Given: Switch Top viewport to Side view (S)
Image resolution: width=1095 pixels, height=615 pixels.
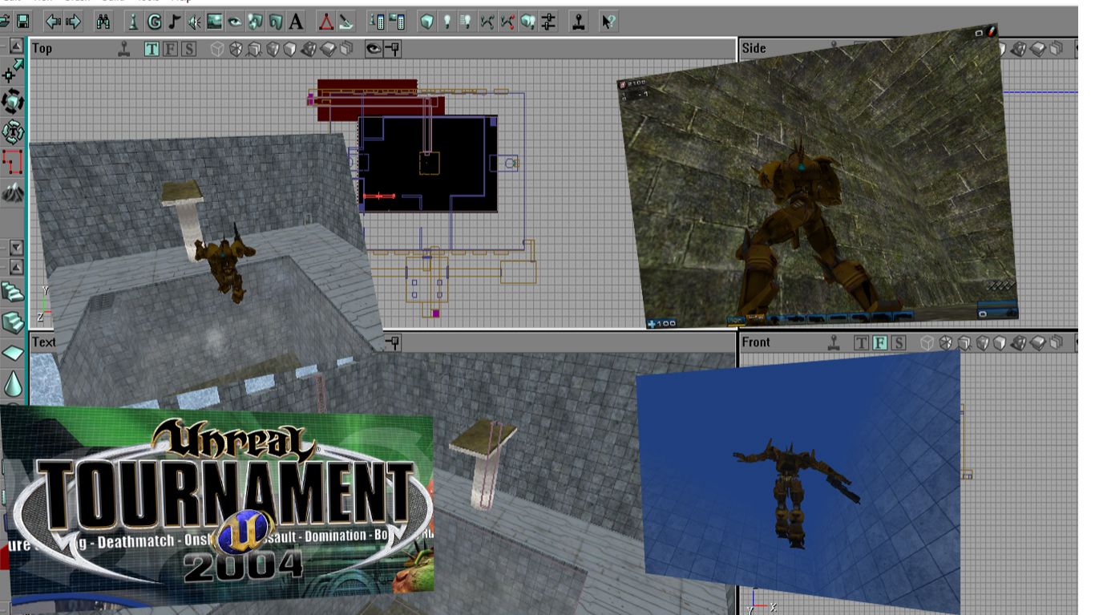Looking at the screenshot, I should pyautogui.click(x=188, y=49).
